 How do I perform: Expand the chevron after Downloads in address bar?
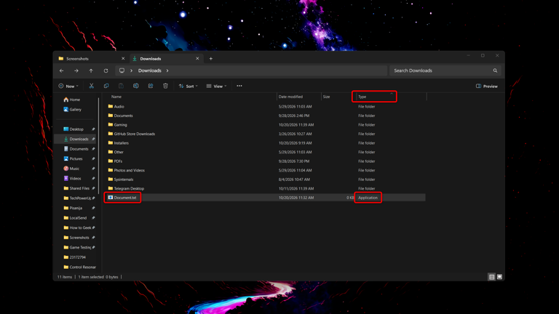click(167, 71)
